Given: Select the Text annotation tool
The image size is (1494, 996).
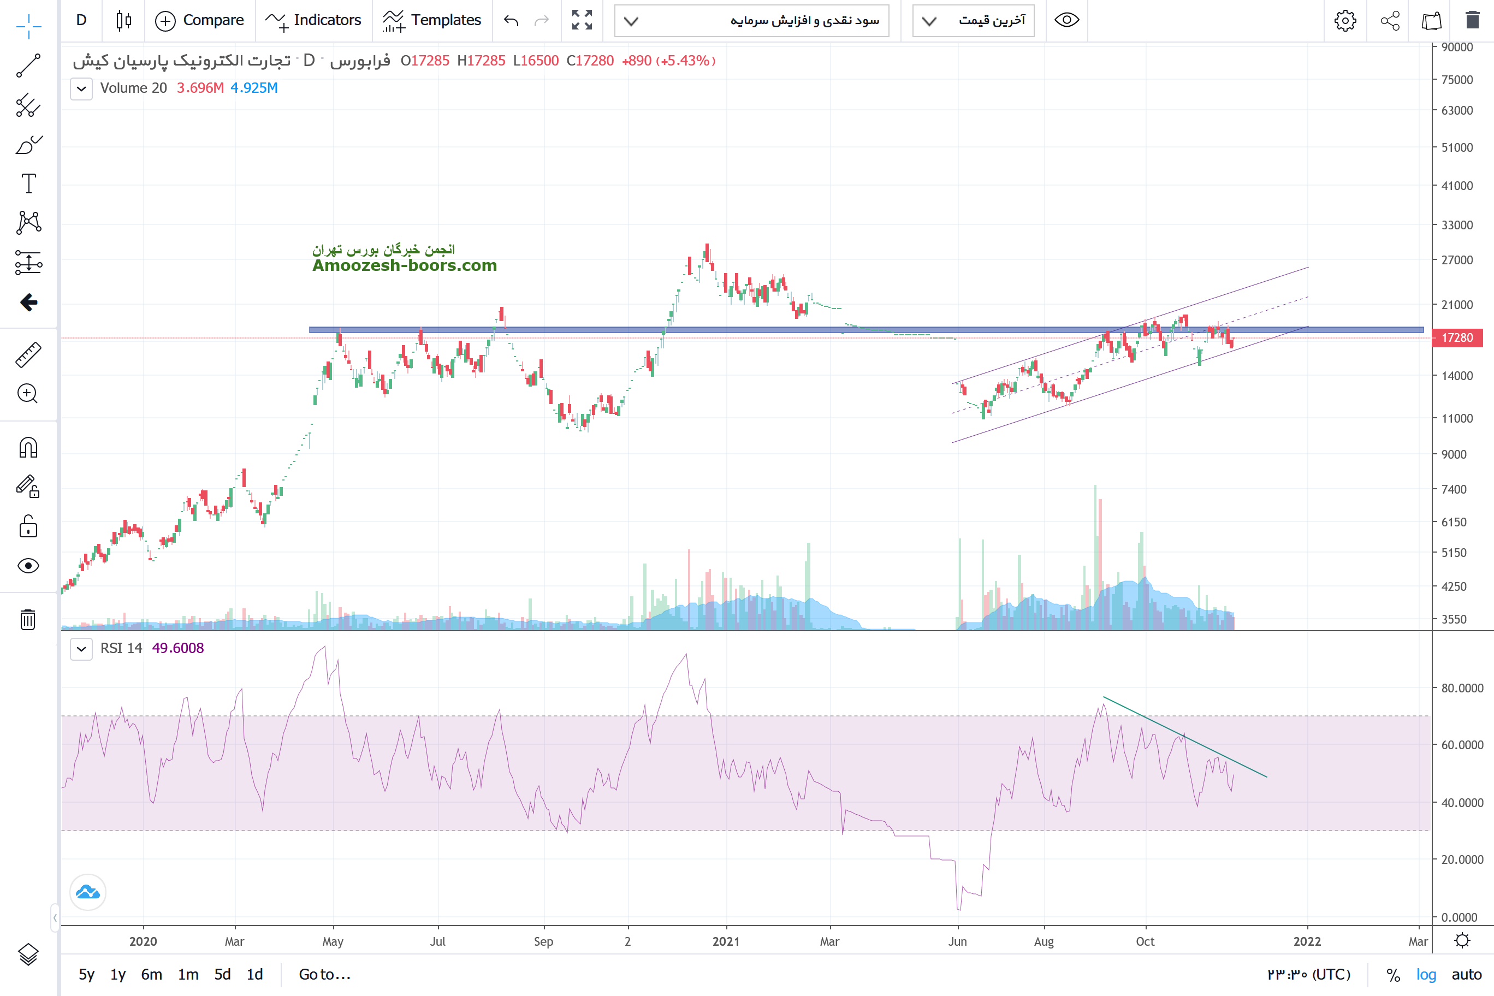Looking at the screenshot, I should pyautogui.click(x=28, y=183).
